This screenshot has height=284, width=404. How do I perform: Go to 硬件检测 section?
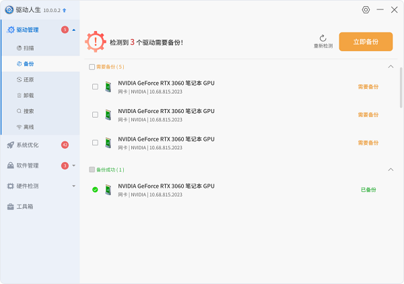(x=40, y=186)
